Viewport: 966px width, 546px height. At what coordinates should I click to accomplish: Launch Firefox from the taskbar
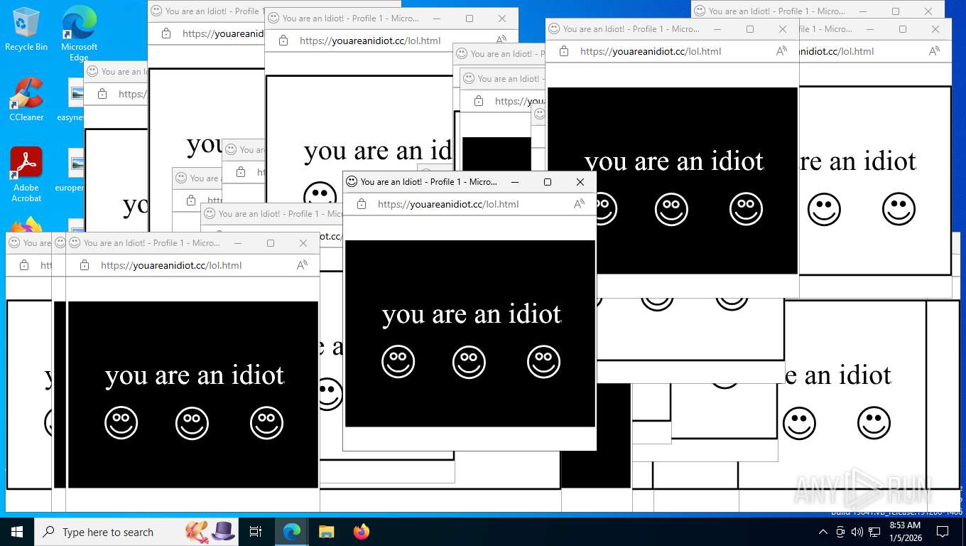[362, 532]
